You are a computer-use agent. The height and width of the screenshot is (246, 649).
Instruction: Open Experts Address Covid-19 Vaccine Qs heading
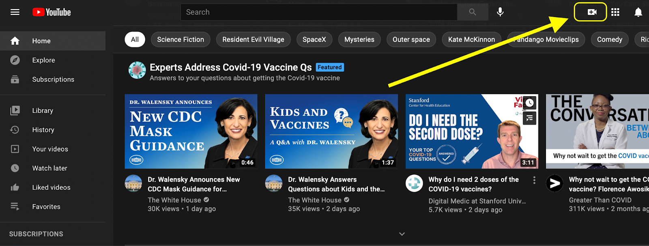(x=231, y=67)
